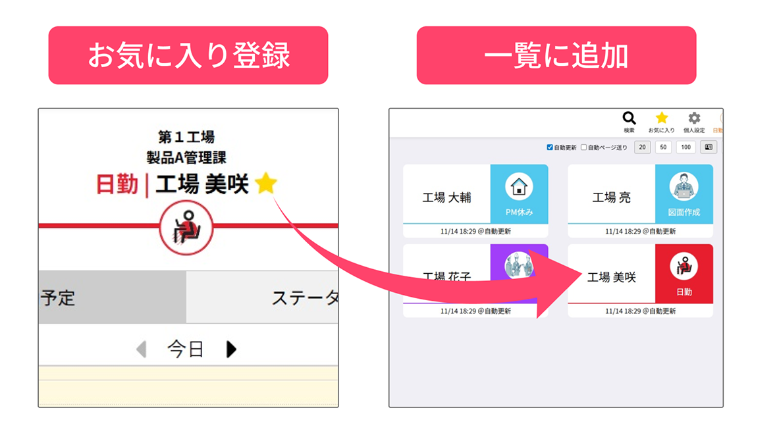Image resolution: width=777 pixels, height=437 pixels.
Task: Click the 今日 date label
Action: coord(186,349)
